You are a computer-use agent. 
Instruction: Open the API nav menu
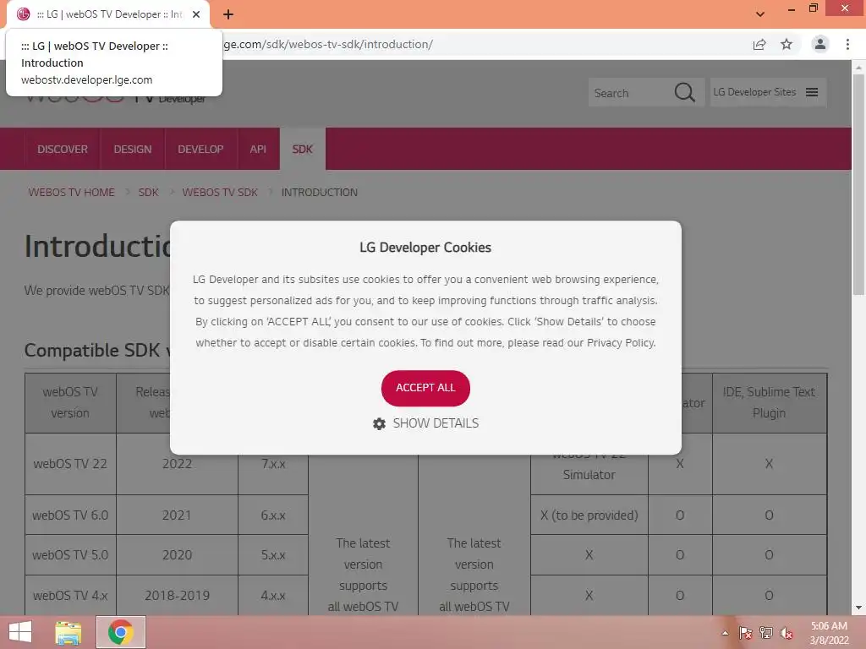[258, 149]
